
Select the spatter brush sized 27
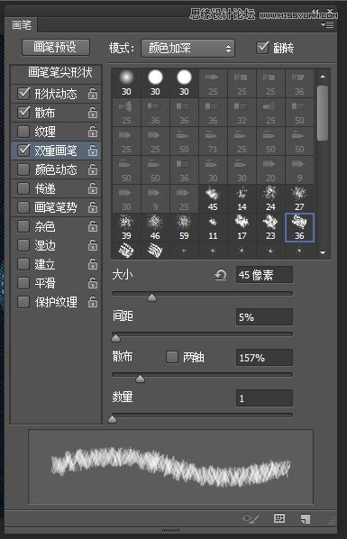click(x=299, y=198)
